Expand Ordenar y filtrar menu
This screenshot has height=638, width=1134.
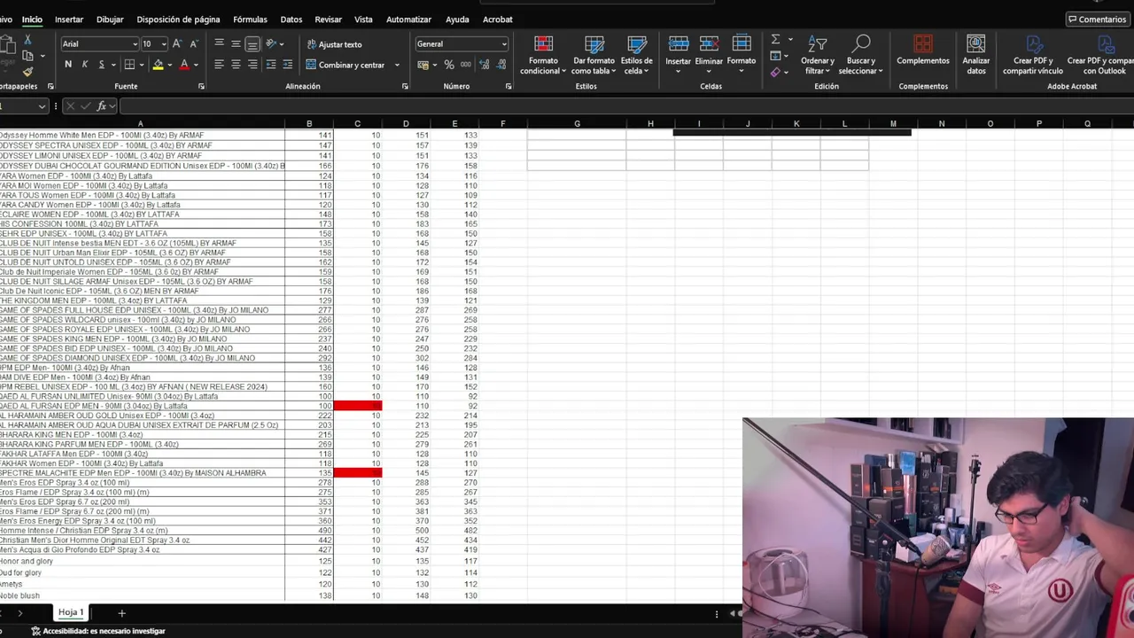pyautogui.click(x=817, y=55)
